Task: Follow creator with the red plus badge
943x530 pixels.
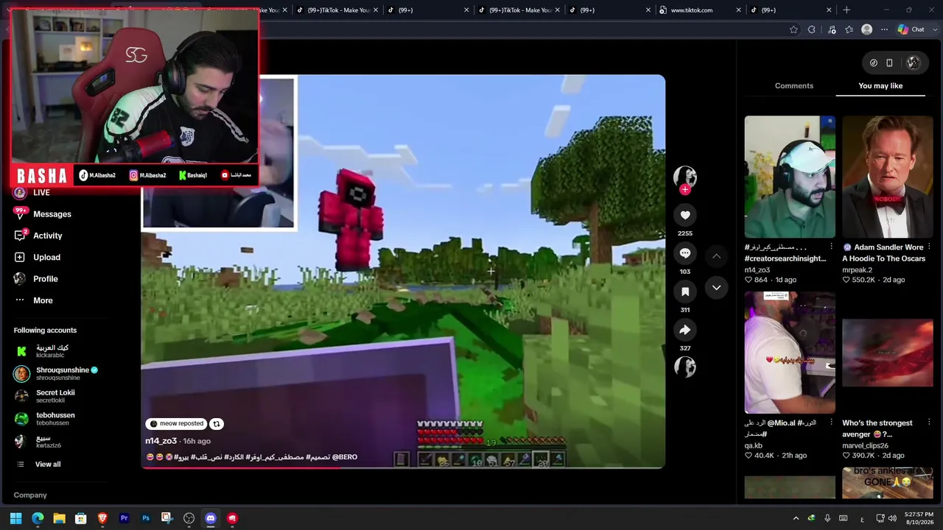Action: click(x=685, y=190)
